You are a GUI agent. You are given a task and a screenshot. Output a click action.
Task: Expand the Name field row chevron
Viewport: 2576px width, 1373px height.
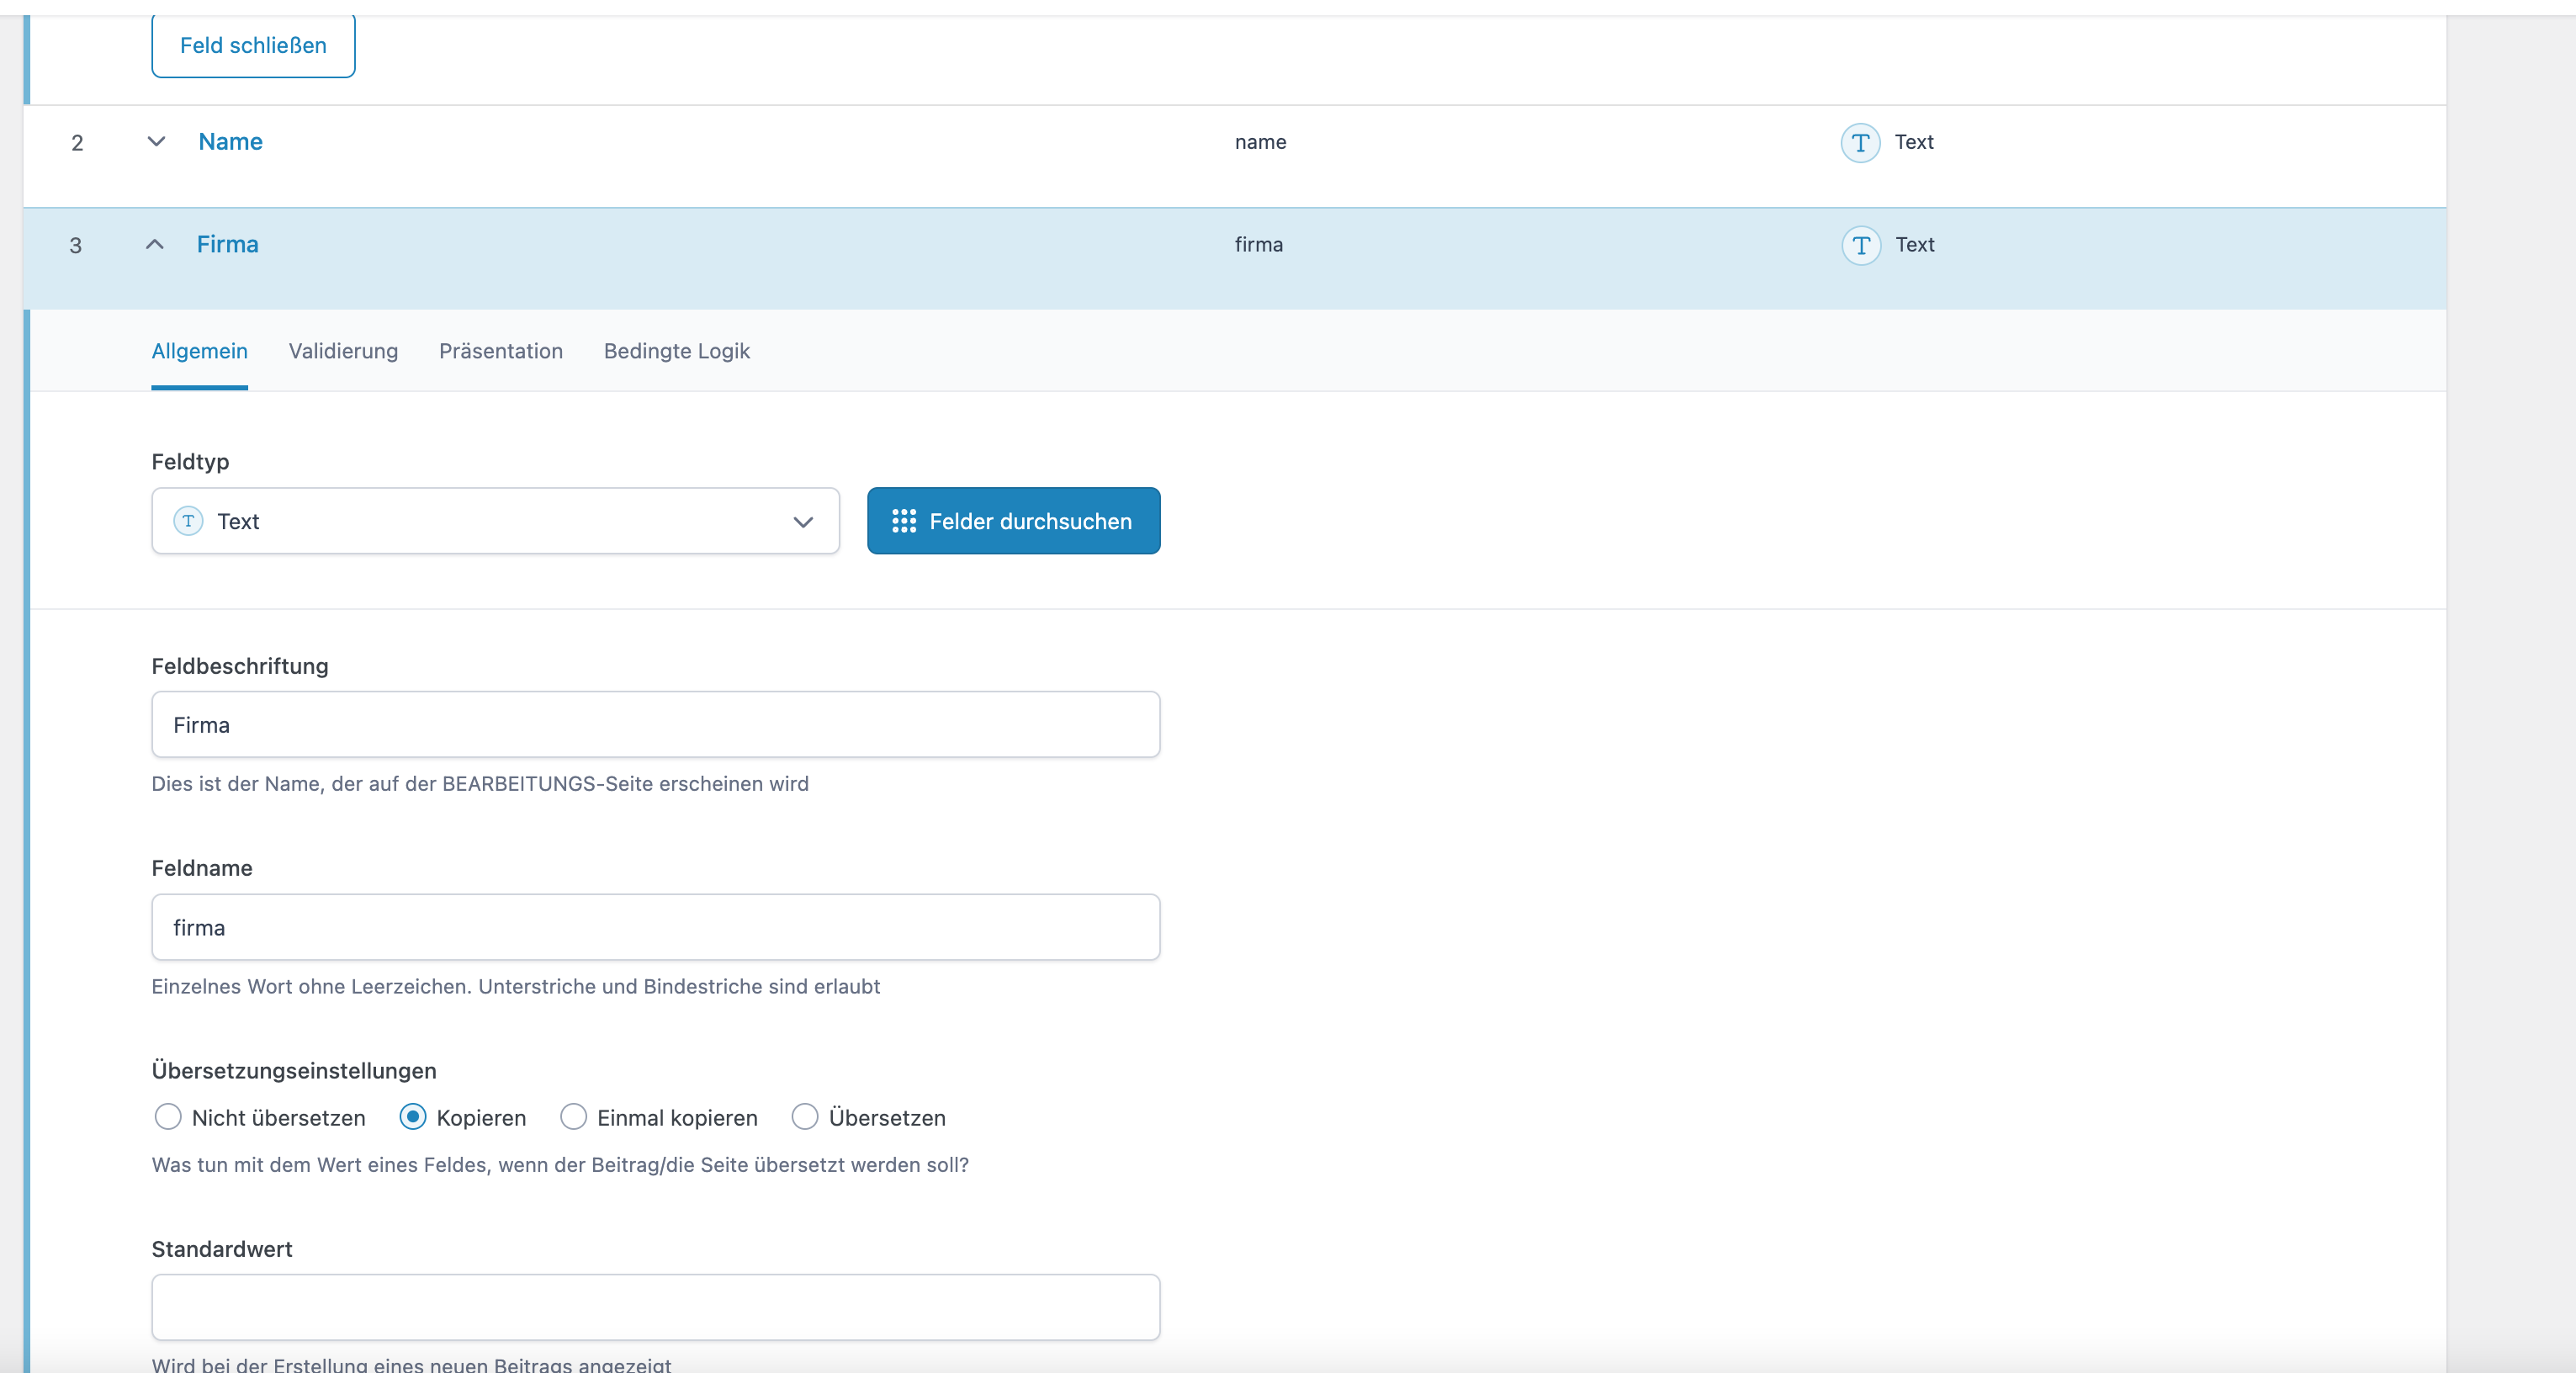(x=156, y=142)
